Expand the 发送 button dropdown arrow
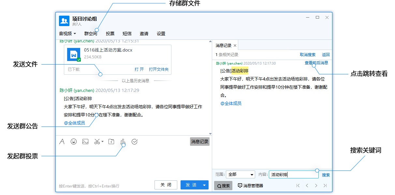The height and width of the screenshot is (195, 395). point(204,185)
